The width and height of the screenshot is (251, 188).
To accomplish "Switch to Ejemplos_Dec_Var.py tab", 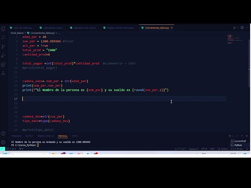I will 85,28.
